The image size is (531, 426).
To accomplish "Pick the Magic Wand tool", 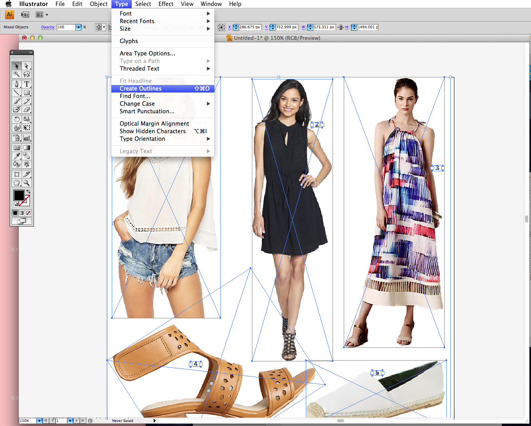I will tap(17, 74).
